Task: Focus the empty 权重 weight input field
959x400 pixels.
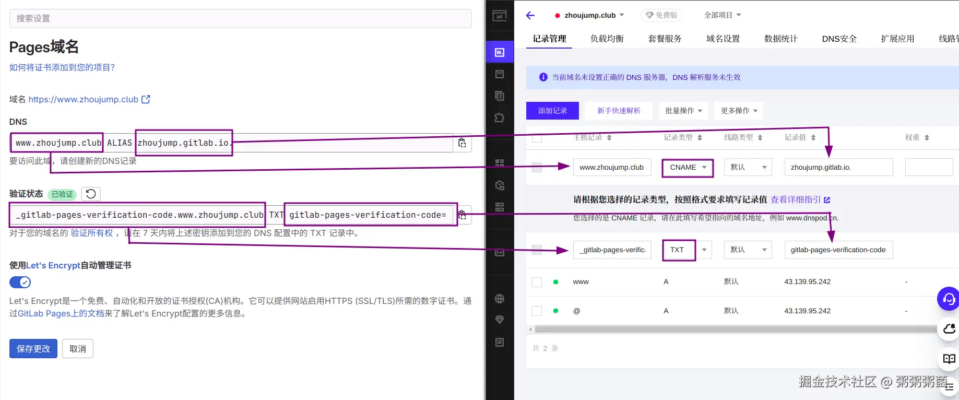Action: click(929, 167)
